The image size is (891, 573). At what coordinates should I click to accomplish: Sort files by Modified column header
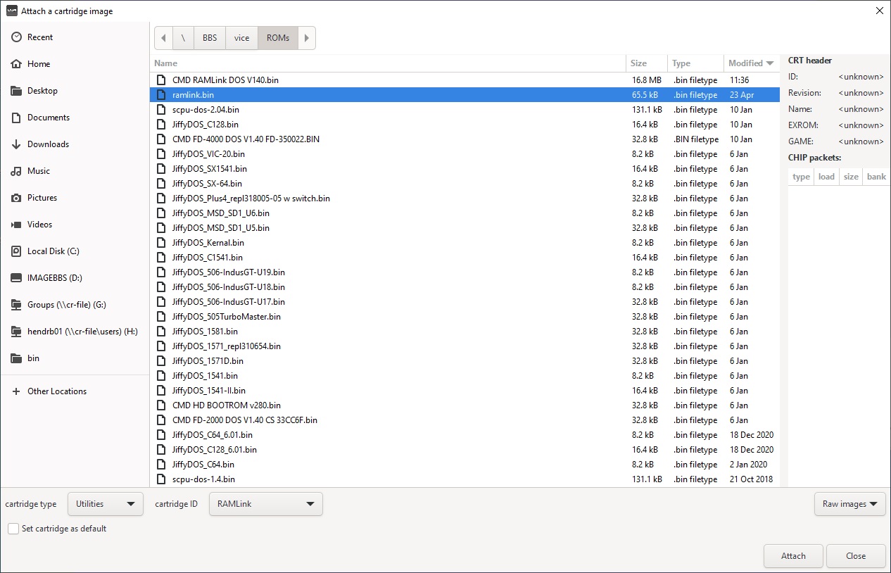pyautogui.click(x=751, y=63)
